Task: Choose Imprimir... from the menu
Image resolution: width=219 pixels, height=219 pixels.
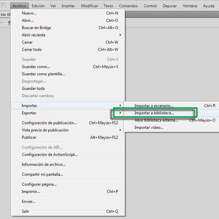Action: coord(68,192)
